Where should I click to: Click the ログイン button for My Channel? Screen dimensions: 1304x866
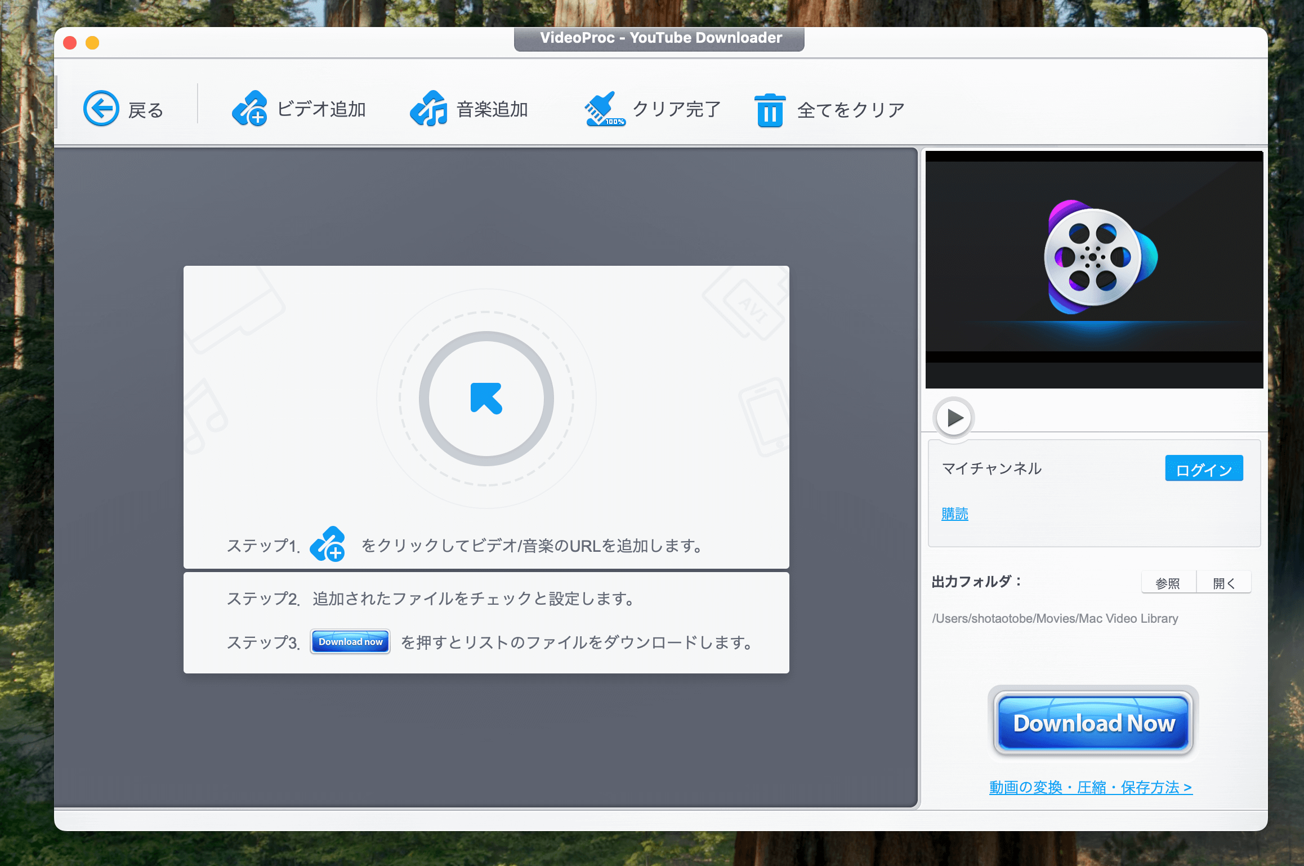[x=1203, y=467]
